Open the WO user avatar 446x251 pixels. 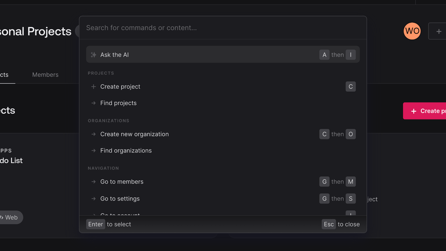pyautogui.click(x=412, y=31)
